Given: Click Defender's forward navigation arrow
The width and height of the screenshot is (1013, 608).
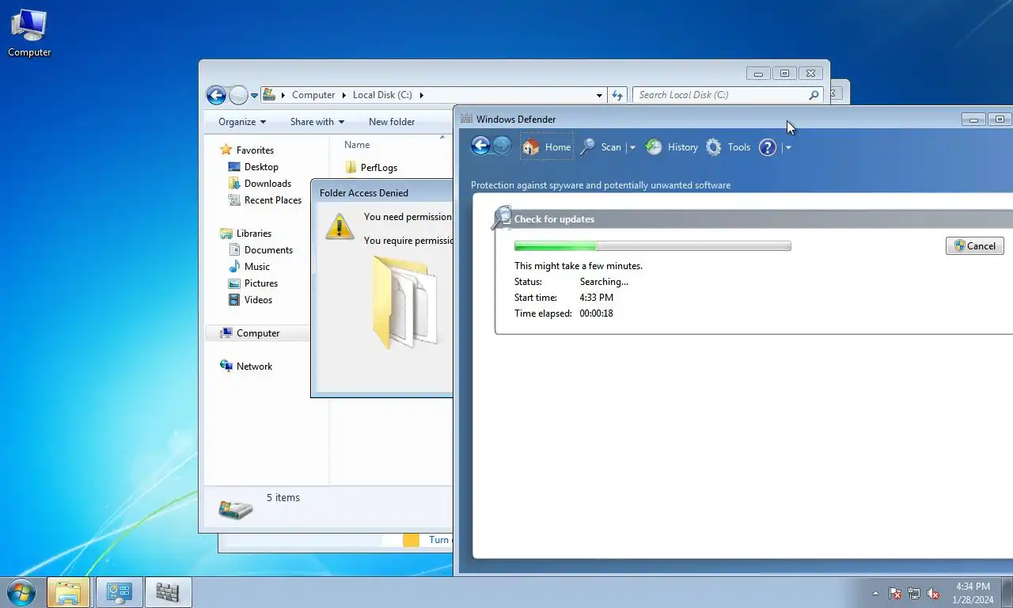Looking at the screenshot, I should tap(502, 146).
